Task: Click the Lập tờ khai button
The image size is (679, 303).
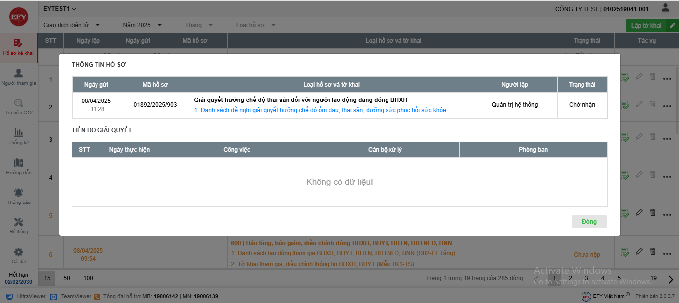Action: 646,26
